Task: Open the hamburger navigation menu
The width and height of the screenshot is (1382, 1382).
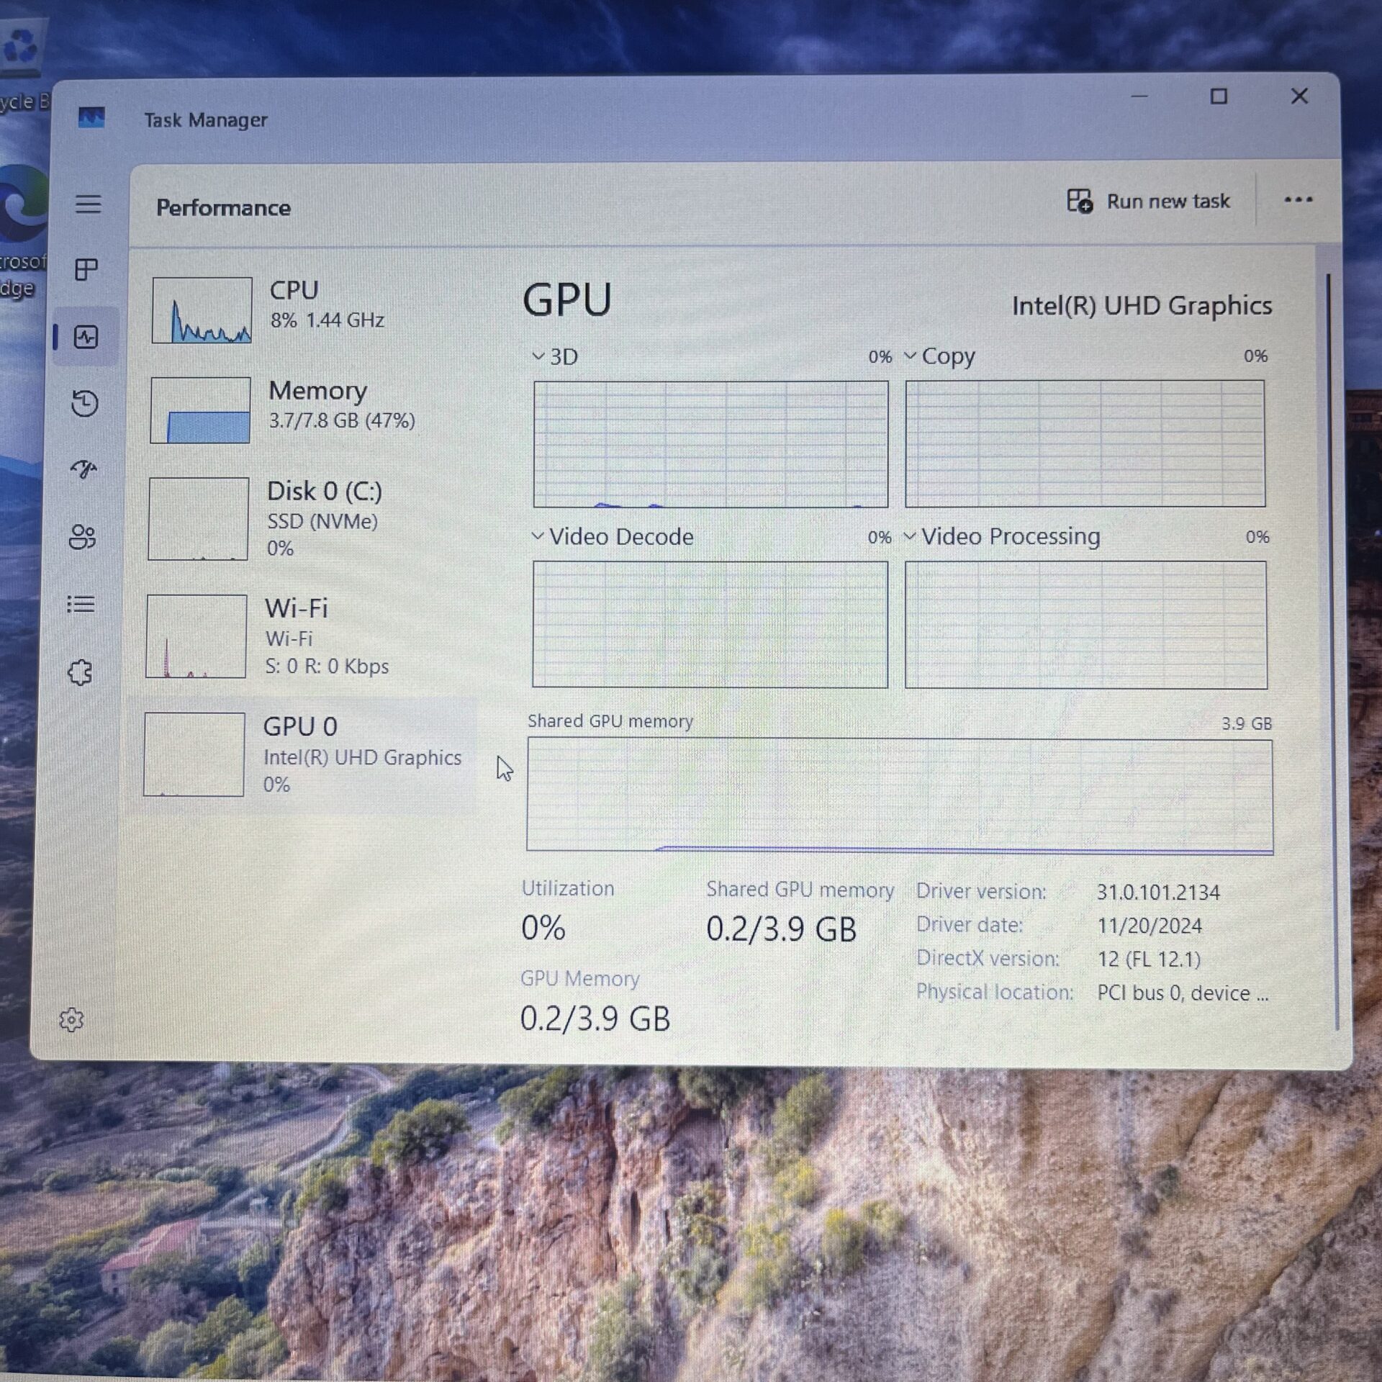Action: [x=88, y=204]
